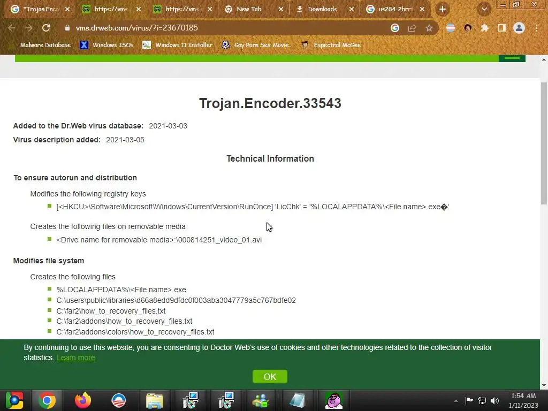Share this page via share icon

tap(412, 28)
